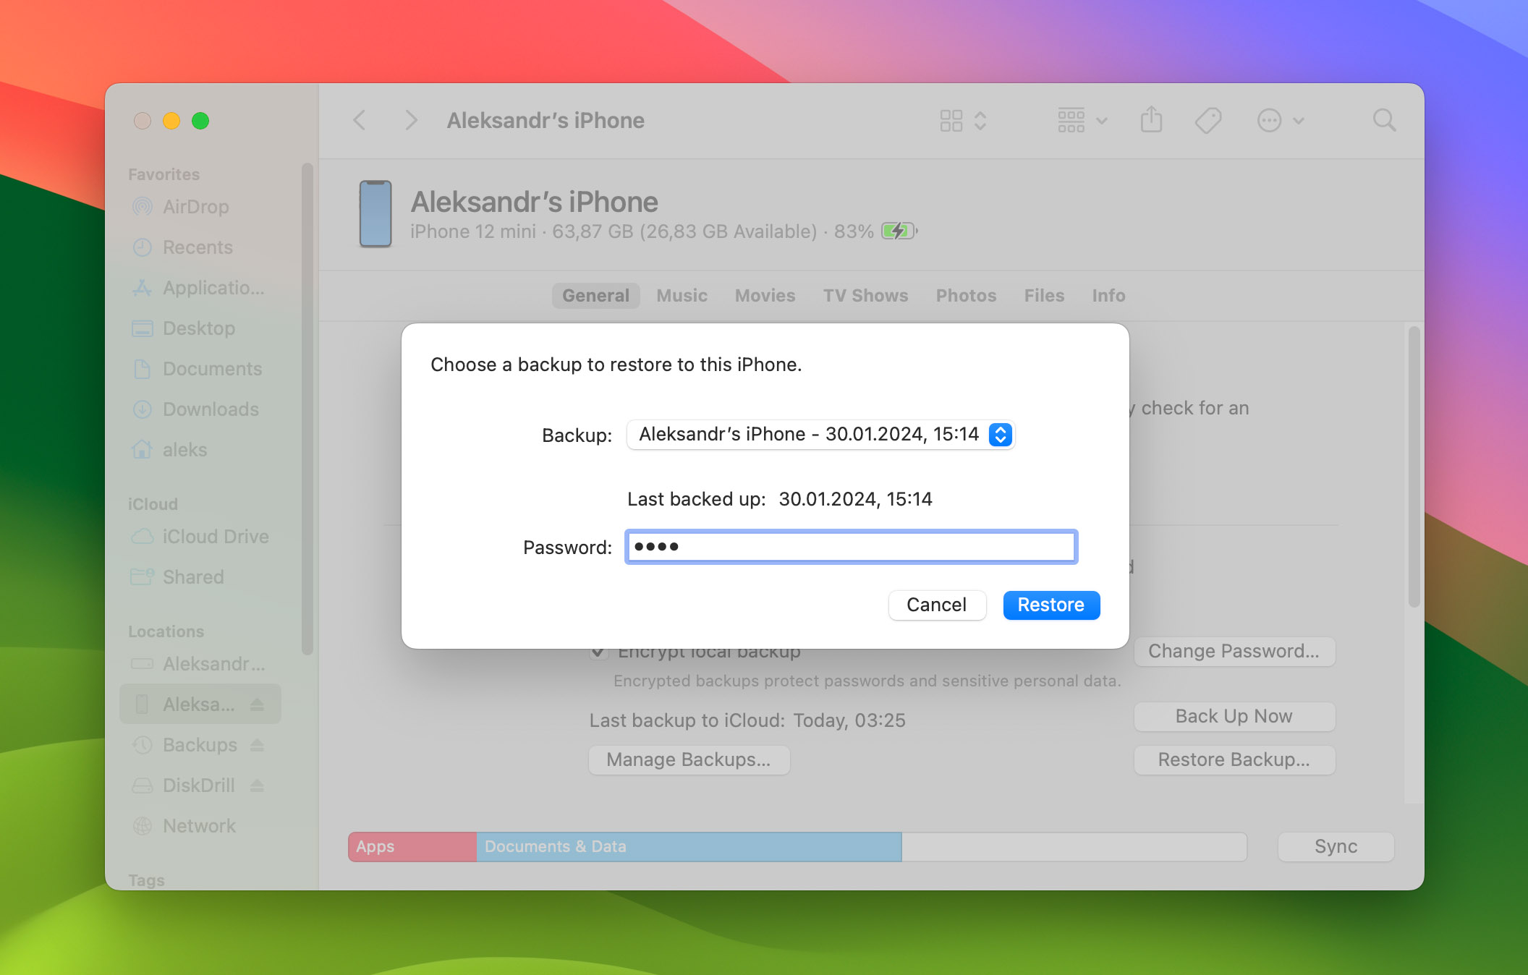Click the Favorites section header
The image size is (1528, 975).
click(164, 174)
